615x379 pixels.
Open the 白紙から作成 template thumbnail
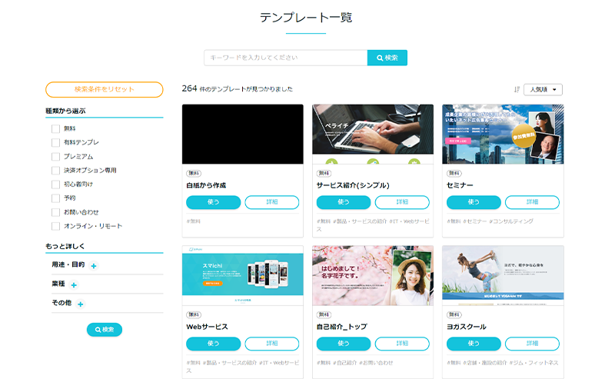[243, 135]
